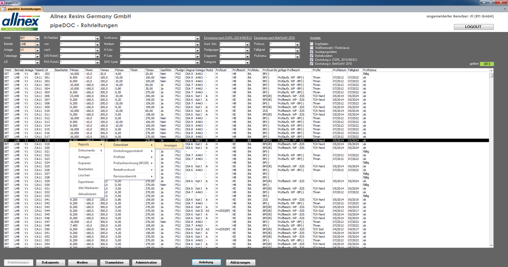Click Einstufung nach BetrSichV 2016 link

[x=274, y=38]
